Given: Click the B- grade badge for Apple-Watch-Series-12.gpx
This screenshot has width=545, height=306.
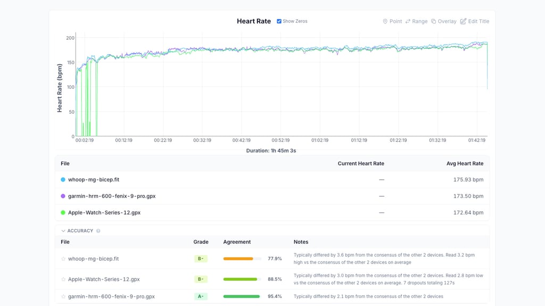Looking at the screenshot, I should pyautogui.click(x=201, y=279).
